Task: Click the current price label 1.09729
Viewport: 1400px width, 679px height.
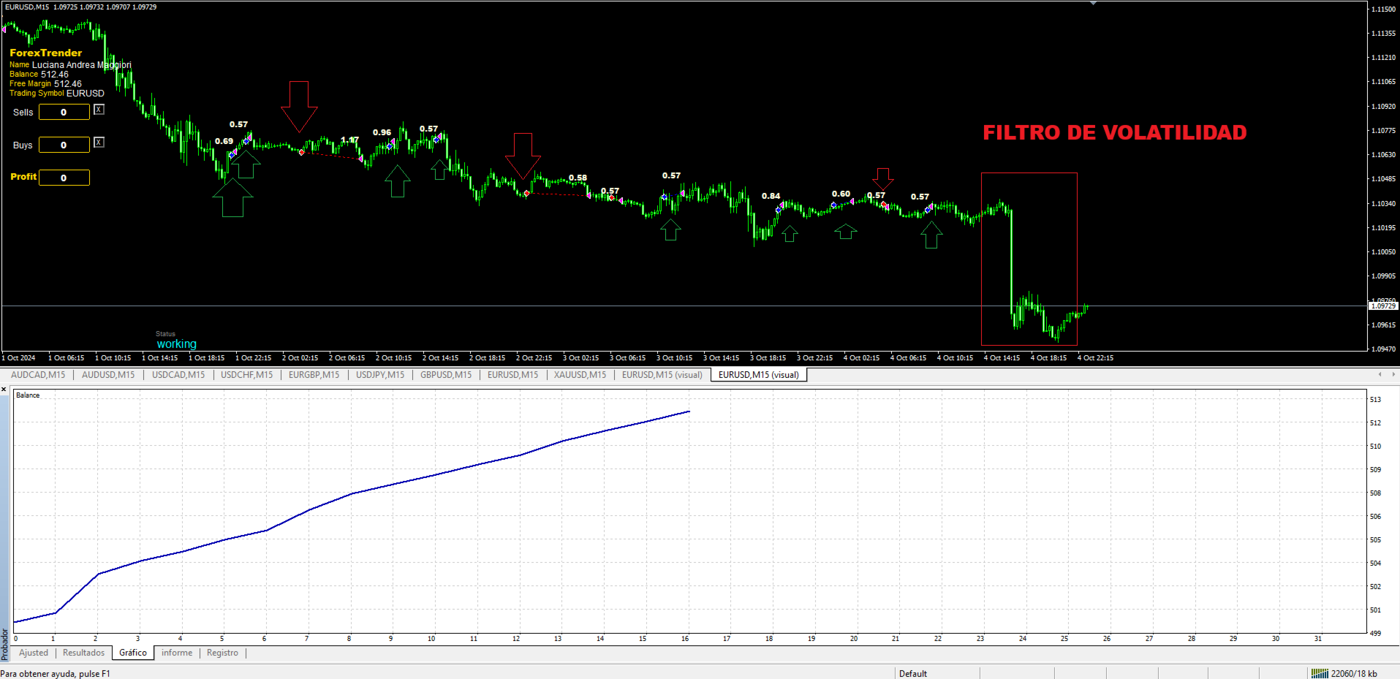Action: (x=1383, y=306)
